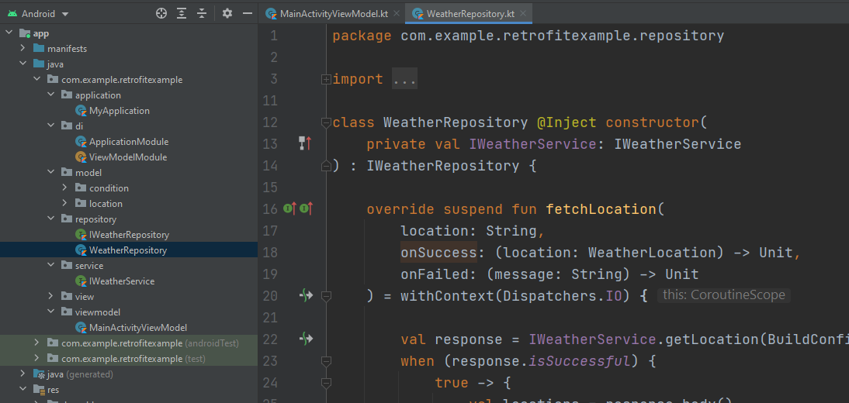Expand the folded import block on line 3
The width and height of the screenshot is (849, 403).
pyautogui.click(x=326, y=80)
